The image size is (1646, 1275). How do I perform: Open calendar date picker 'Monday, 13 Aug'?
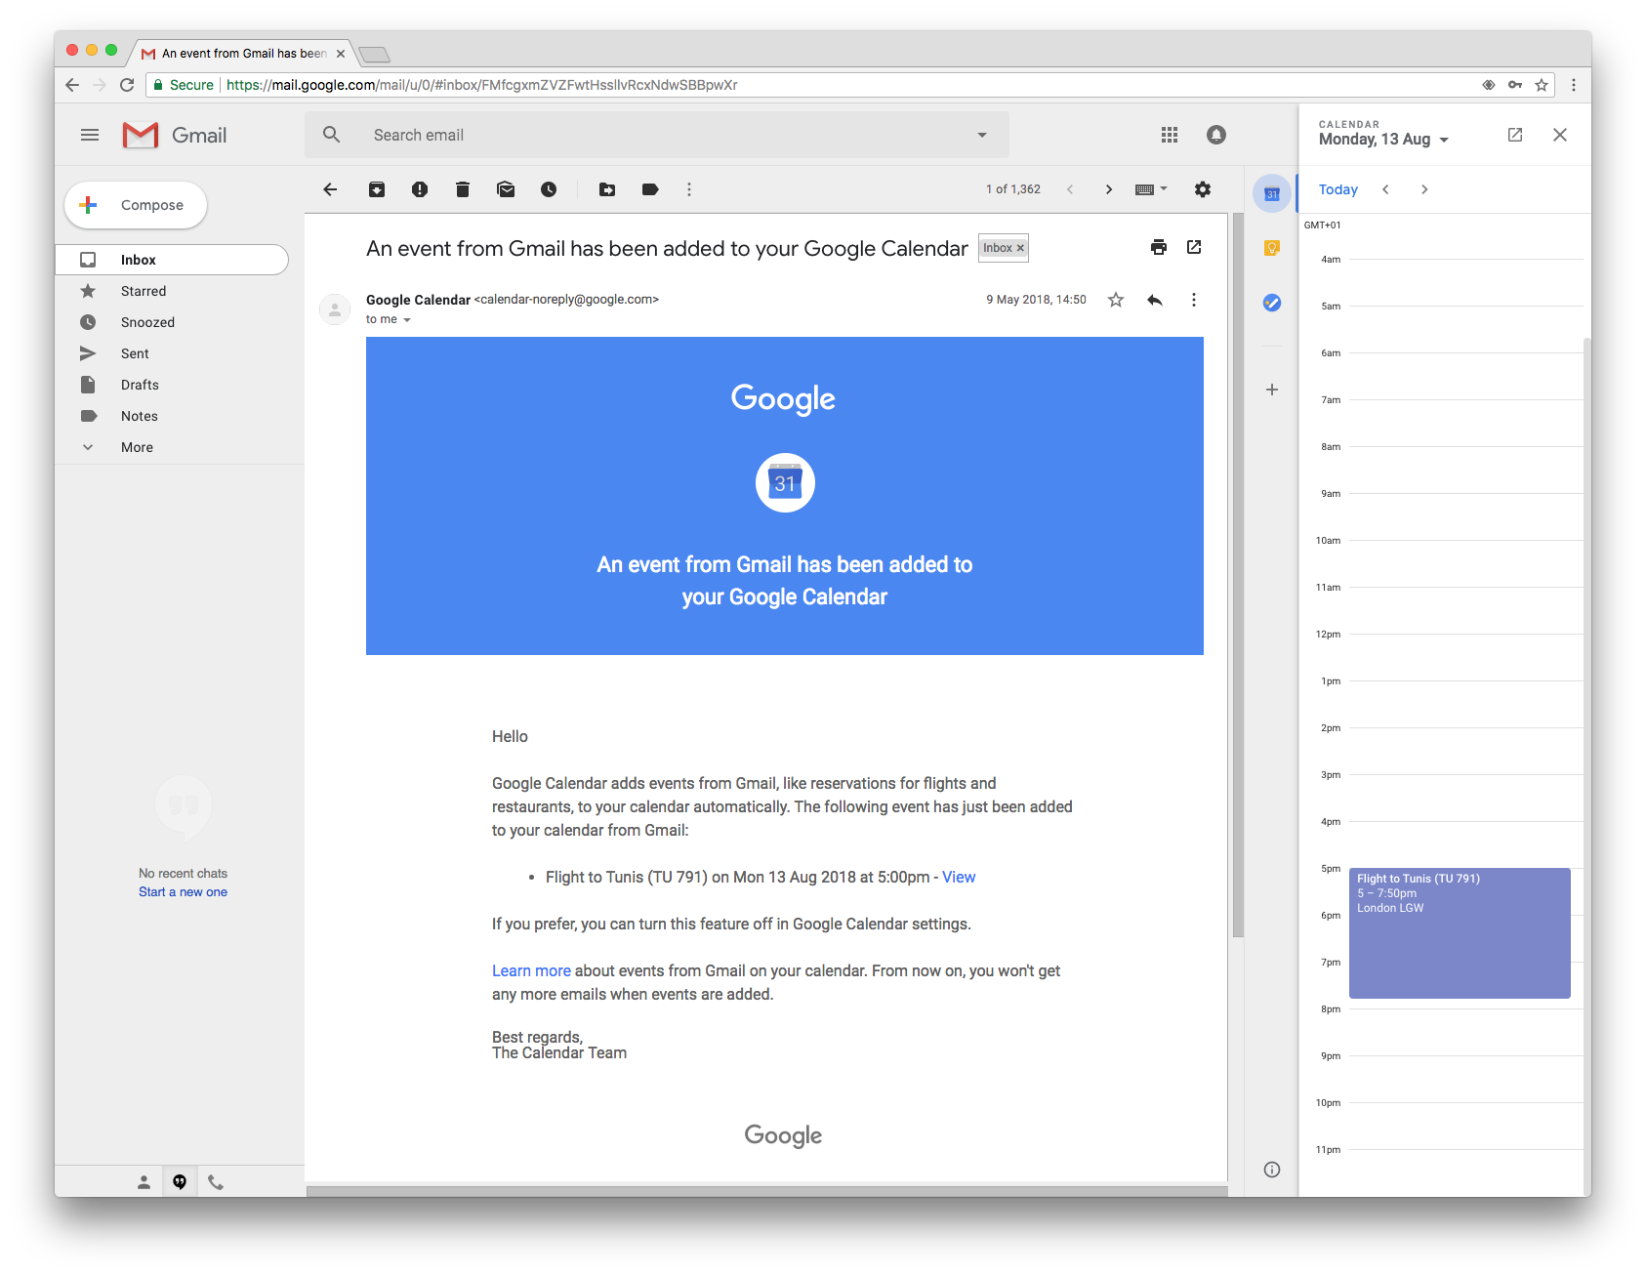[x=1383, y=140]
